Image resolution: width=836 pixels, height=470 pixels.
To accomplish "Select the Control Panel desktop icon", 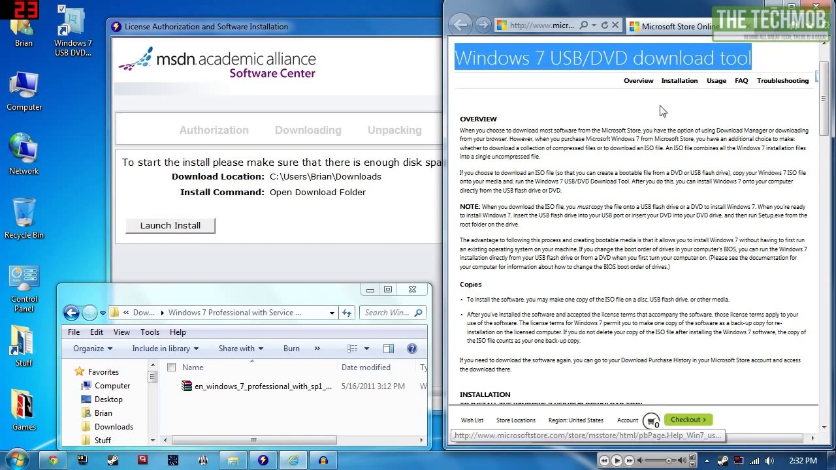I will 24,289.
